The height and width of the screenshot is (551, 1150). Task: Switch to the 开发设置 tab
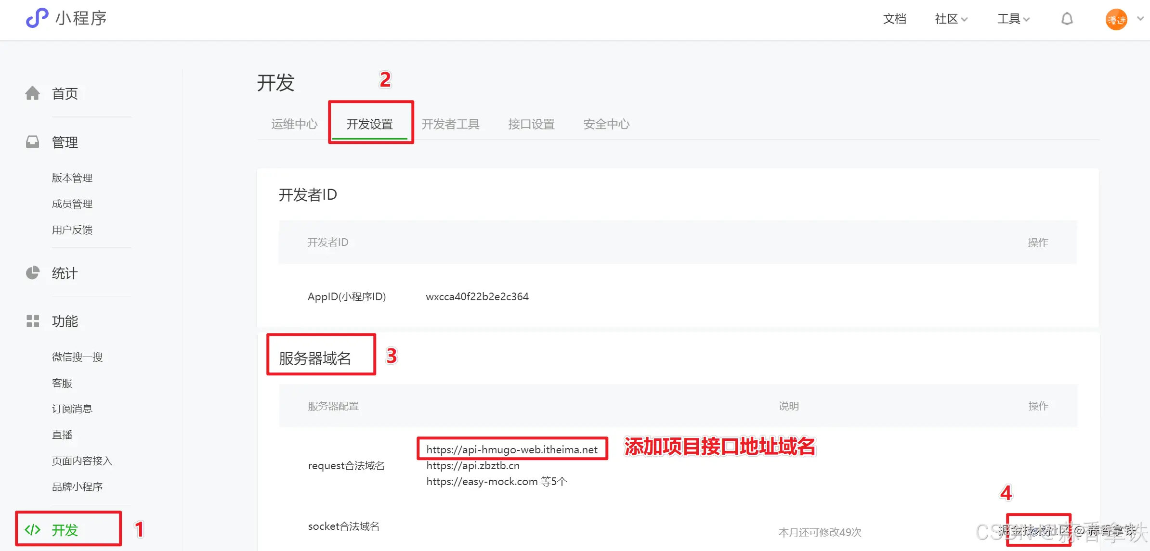(369, 124)
